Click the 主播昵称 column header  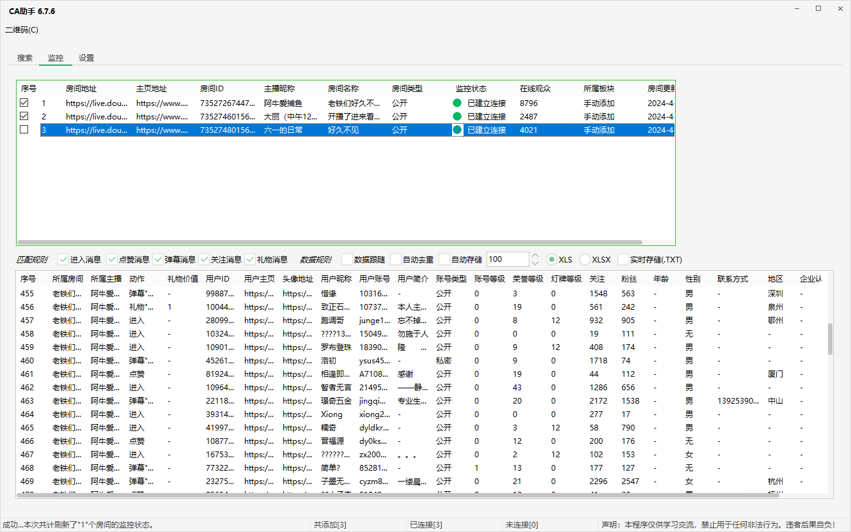click(279, 89)
